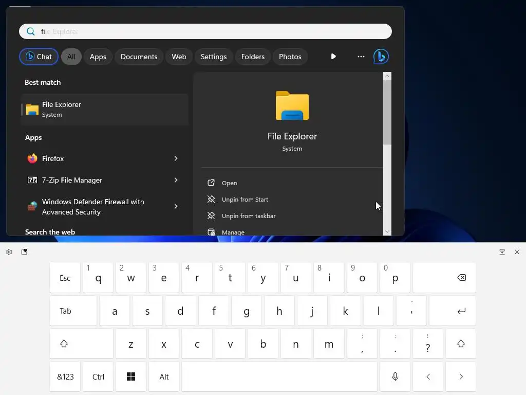526x395 pixels.
Task: Tap the left arrow key
Action: 428,376
